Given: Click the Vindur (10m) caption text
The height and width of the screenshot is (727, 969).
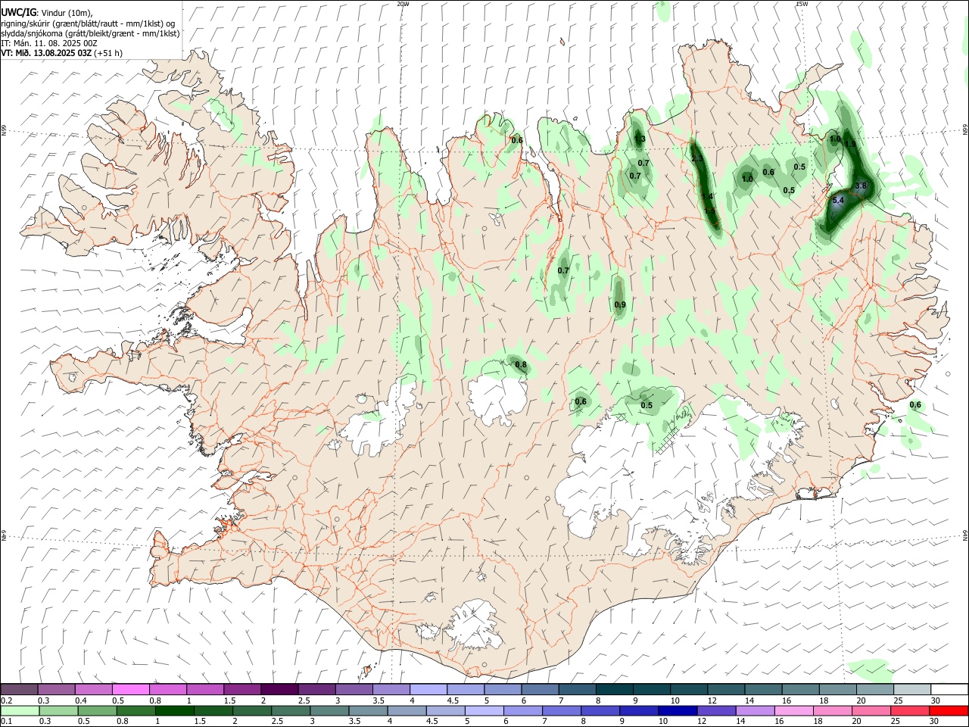Looking at the screenshot, I should [x=66, y=11].
